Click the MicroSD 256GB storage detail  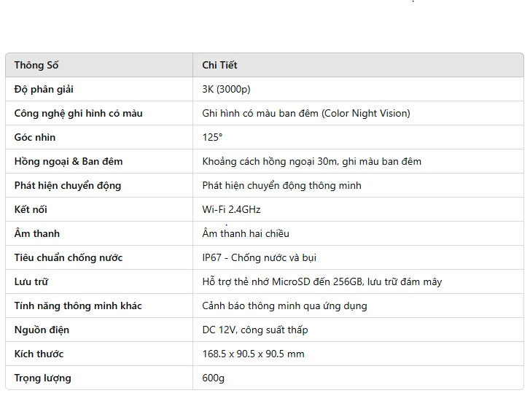tap(321, 281)
